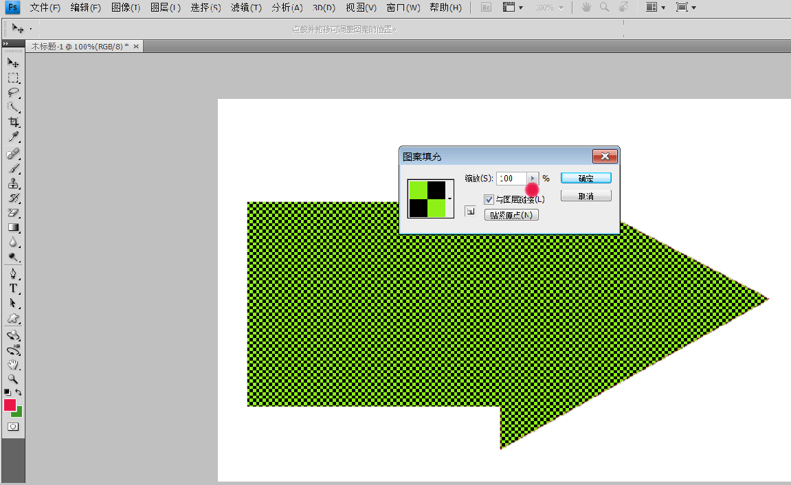Viewport: 791px width, 485px height.
Task: Expand the collapsed toolbox panel arrows
Action: 5,43
